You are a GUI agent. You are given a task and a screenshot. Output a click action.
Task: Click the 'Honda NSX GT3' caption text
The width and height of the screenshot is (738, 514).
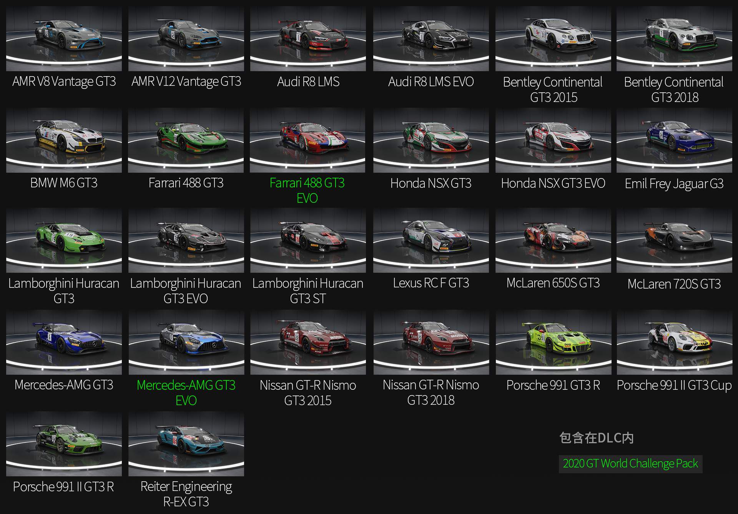(431, 183)
